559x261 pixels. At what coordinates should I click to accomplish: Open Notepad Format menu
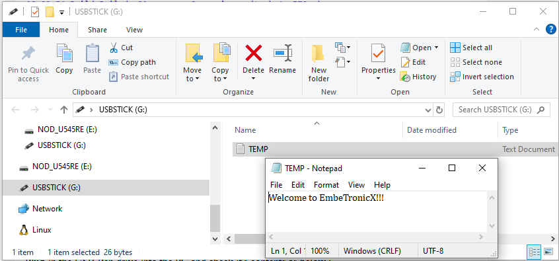326,185
